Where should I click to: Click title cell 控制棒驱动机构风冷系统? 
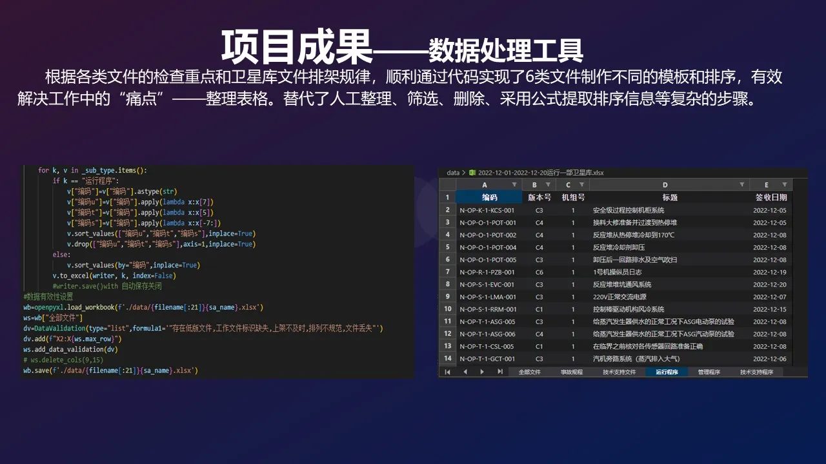point(670,309)
